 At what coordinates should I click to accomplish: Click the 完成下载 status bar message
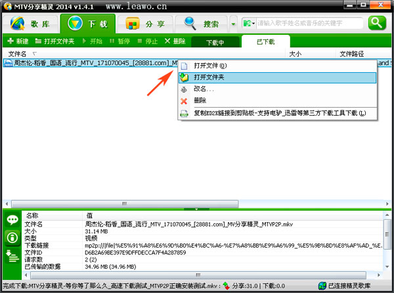112,286
